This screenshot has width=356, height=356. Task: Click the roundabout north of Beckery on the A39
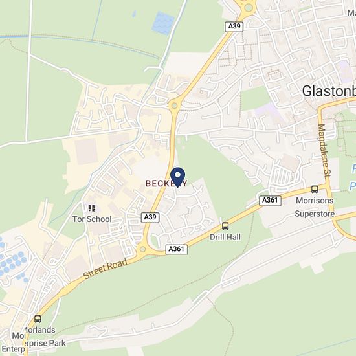tap(174, 106)
